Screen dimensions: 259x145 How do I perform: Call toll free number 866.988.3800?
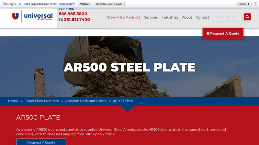[x=73, y=14]
